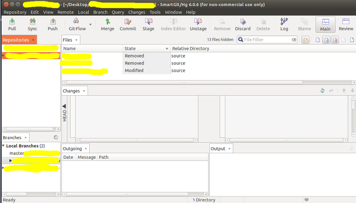
Task: Open the State column dropdown arrow
Action: (167, 49)
